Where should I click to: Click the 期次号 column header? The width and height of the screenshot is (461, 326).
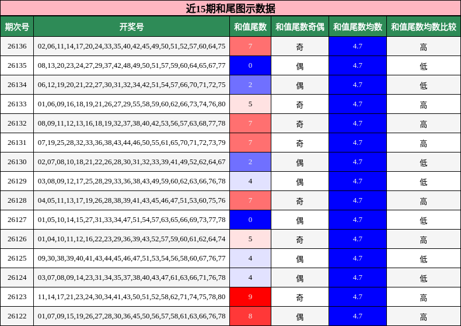click(17, 27)
